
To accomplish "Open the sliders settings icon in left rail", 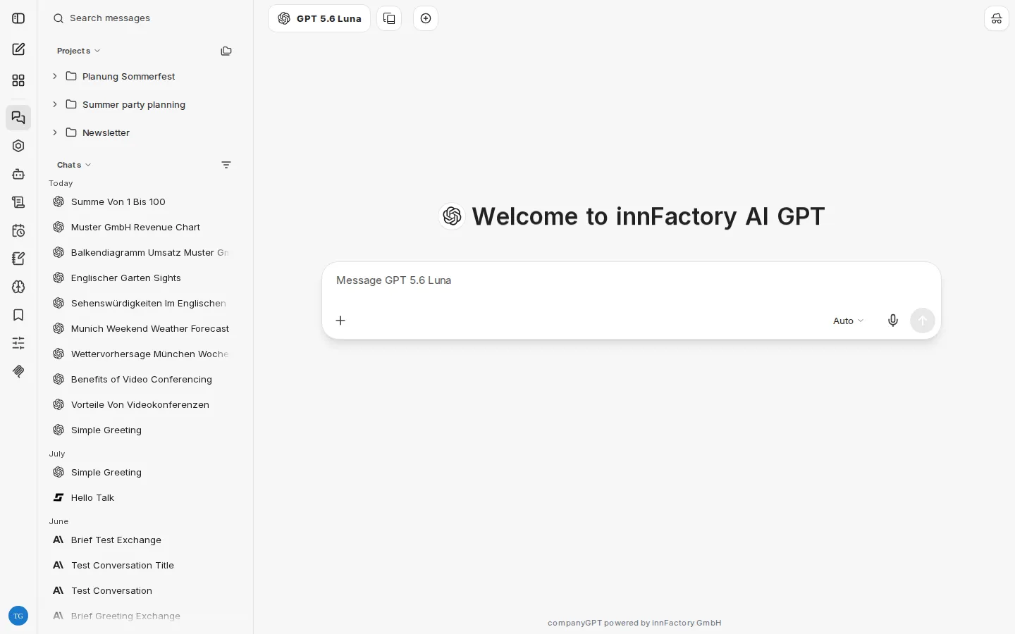I will click(18, 343).
